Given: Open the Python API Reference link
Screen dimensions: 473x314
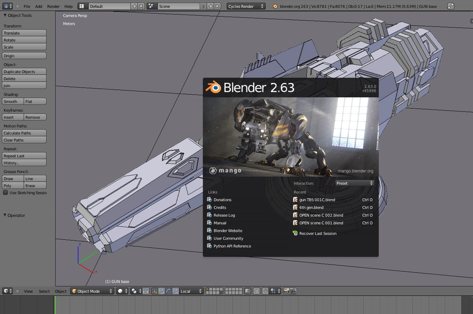Looking at the screenshot, I should coord(232,246).
